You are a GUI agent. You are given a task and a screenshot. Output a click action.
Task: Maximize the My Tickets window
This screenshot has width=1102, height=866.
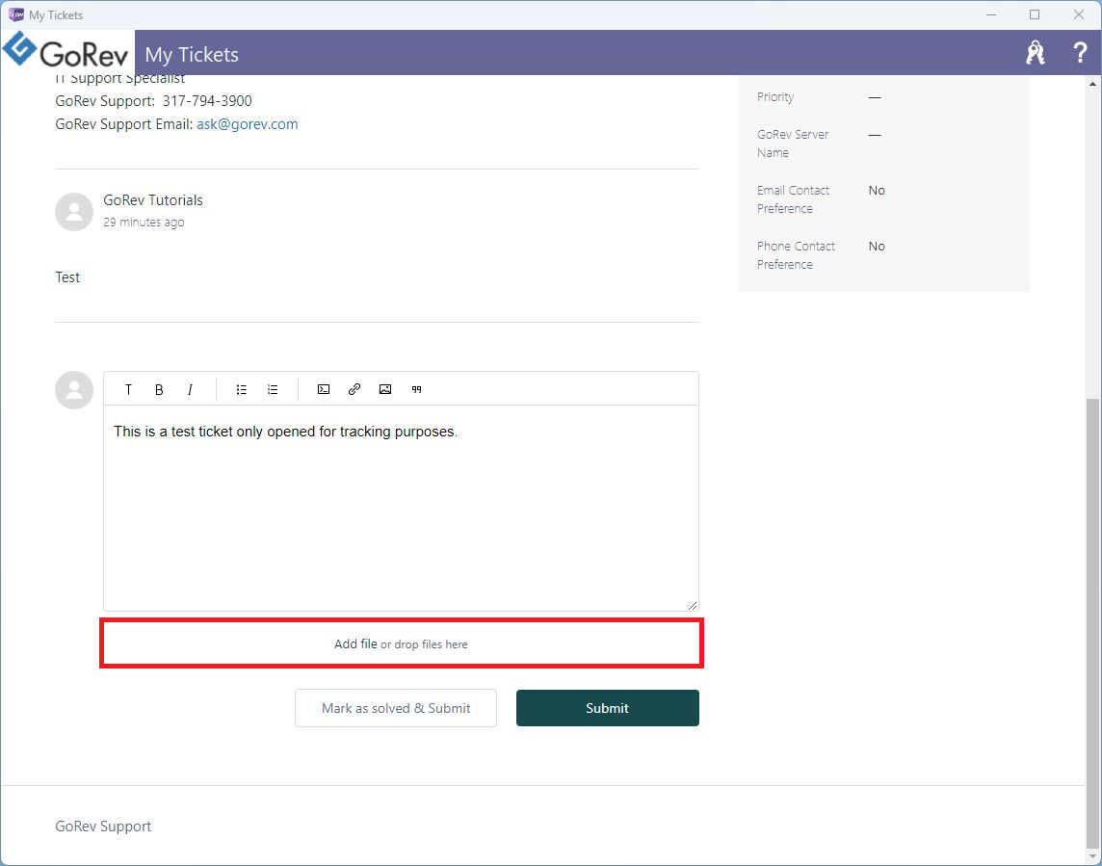pos(1035,14)
